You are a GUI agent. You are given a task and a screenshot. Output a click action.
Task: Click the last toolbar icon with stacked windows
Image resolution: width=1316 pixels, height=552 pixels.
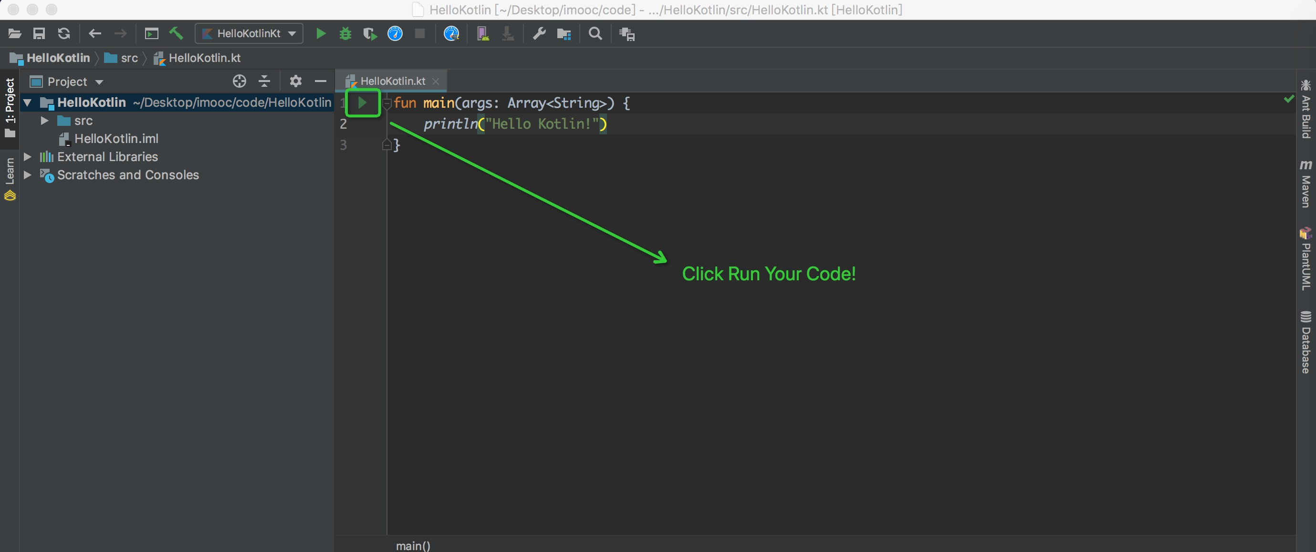(627, 34)
